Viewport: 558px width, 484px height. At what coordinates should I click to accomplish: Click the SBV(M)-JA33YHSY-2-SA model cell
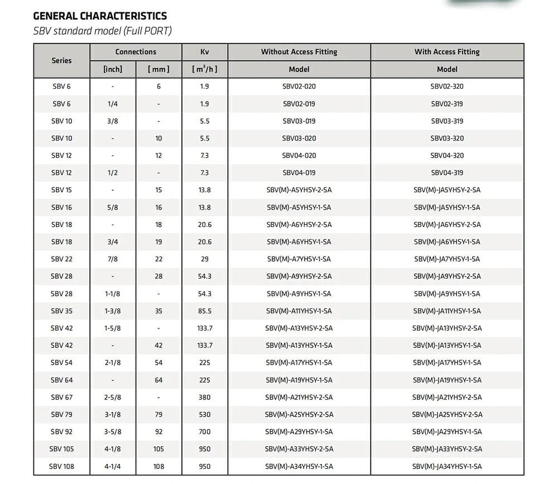tap(447, 449)
